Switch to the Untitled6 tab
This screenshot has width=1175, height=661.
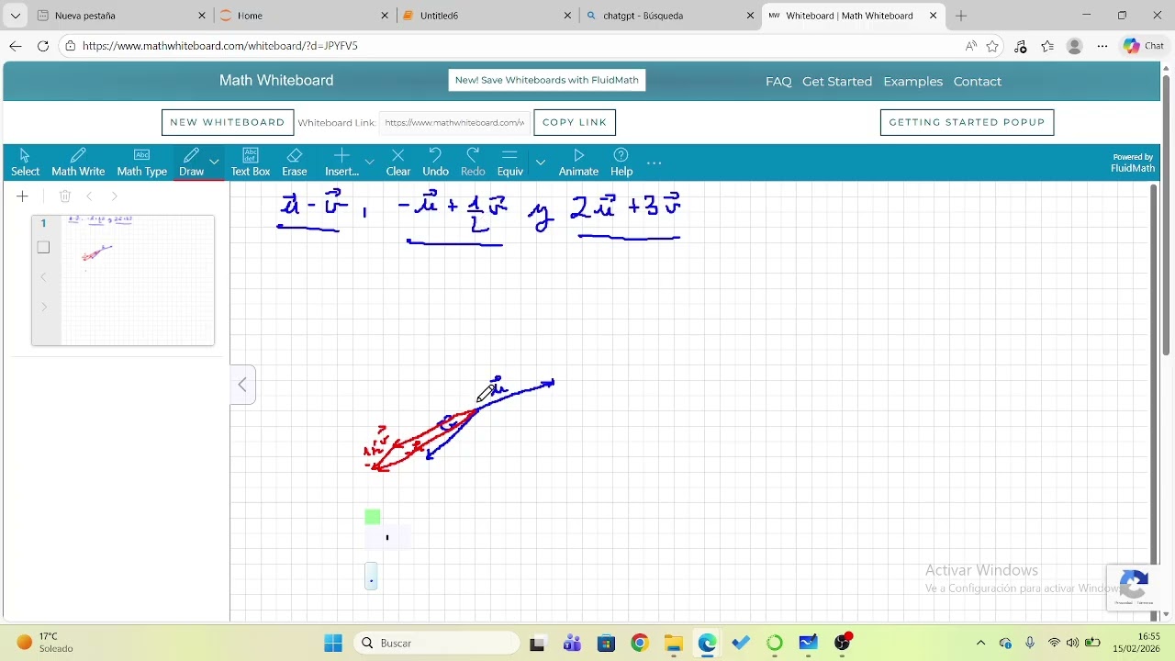487,16
